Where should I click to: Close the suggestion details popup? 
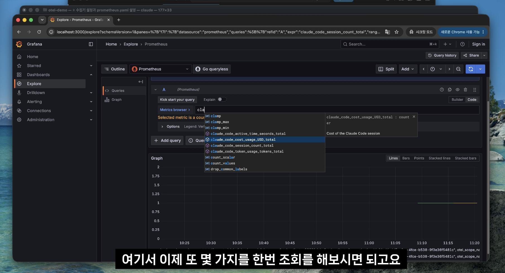(x=414, y=117)
